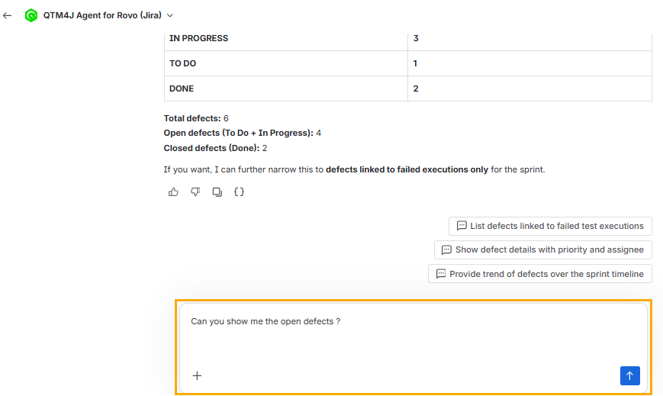663x396 pixels.
Task: Click the value 1 in the TO DO row
Action: point(415,63)
